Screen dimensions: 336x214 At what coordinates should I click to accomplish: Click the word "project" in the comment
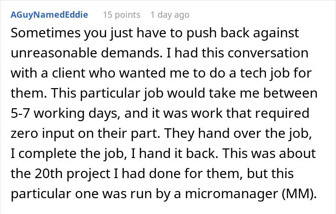point(88,174)
